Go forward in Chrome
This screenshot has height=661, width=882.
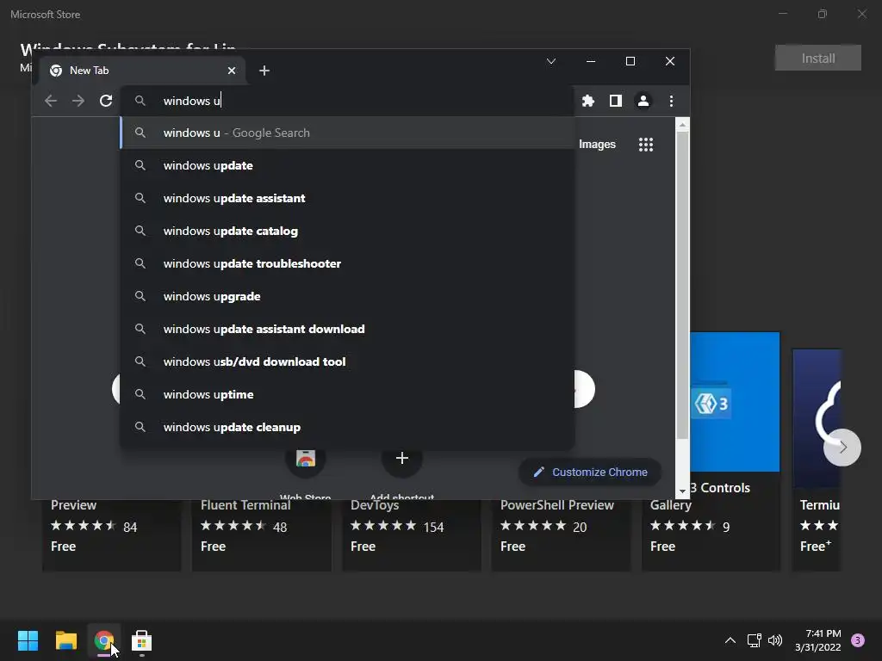point(78,101)
